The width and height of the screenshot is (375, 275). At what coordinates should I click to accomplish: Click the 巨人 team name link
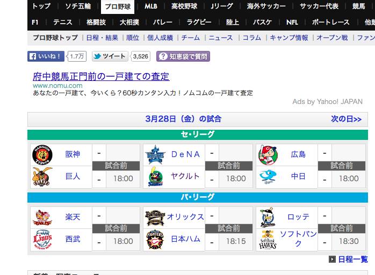tap(73, 176)
